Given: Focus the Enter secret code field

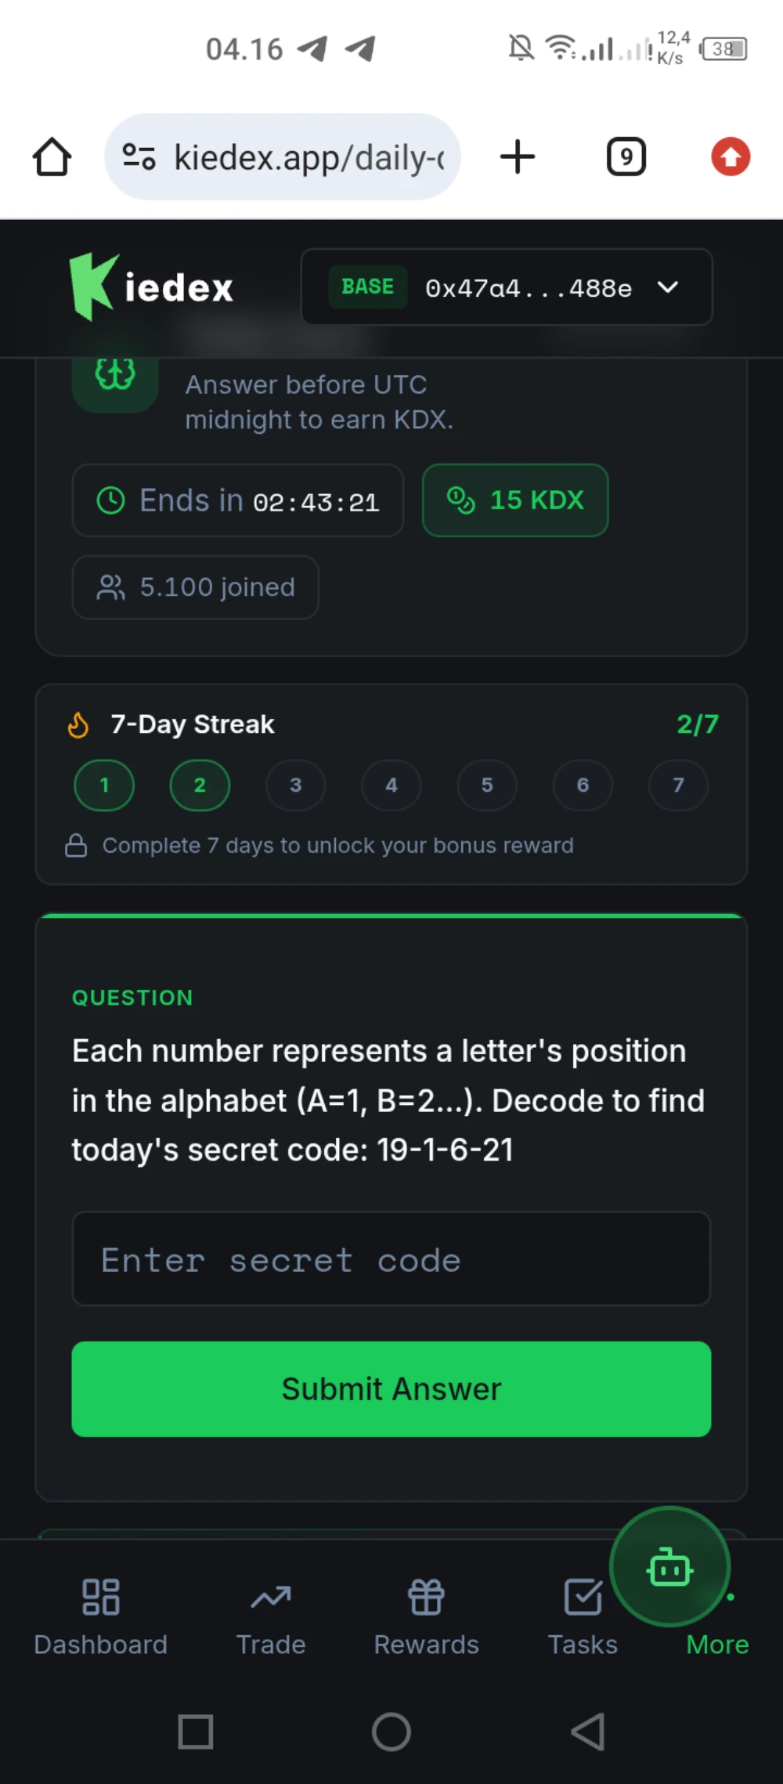Looking at the screenshot, I should [391, 1259].
